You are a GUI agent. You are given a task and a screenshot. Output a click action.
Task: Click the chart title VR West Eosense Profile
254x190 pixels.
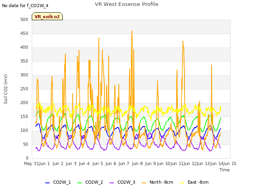(127, 4)
